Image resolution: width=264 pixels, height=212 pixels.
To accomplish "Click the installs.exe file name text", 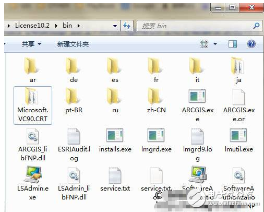I will (115, 149).
